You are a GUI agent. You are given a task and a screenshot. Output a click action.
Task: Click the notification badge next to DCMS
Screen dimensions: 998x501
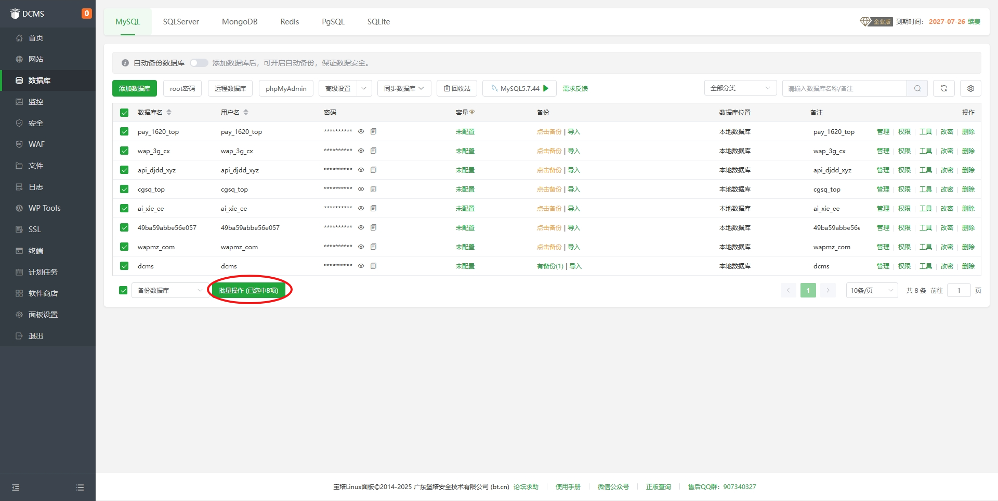point(86,13)
